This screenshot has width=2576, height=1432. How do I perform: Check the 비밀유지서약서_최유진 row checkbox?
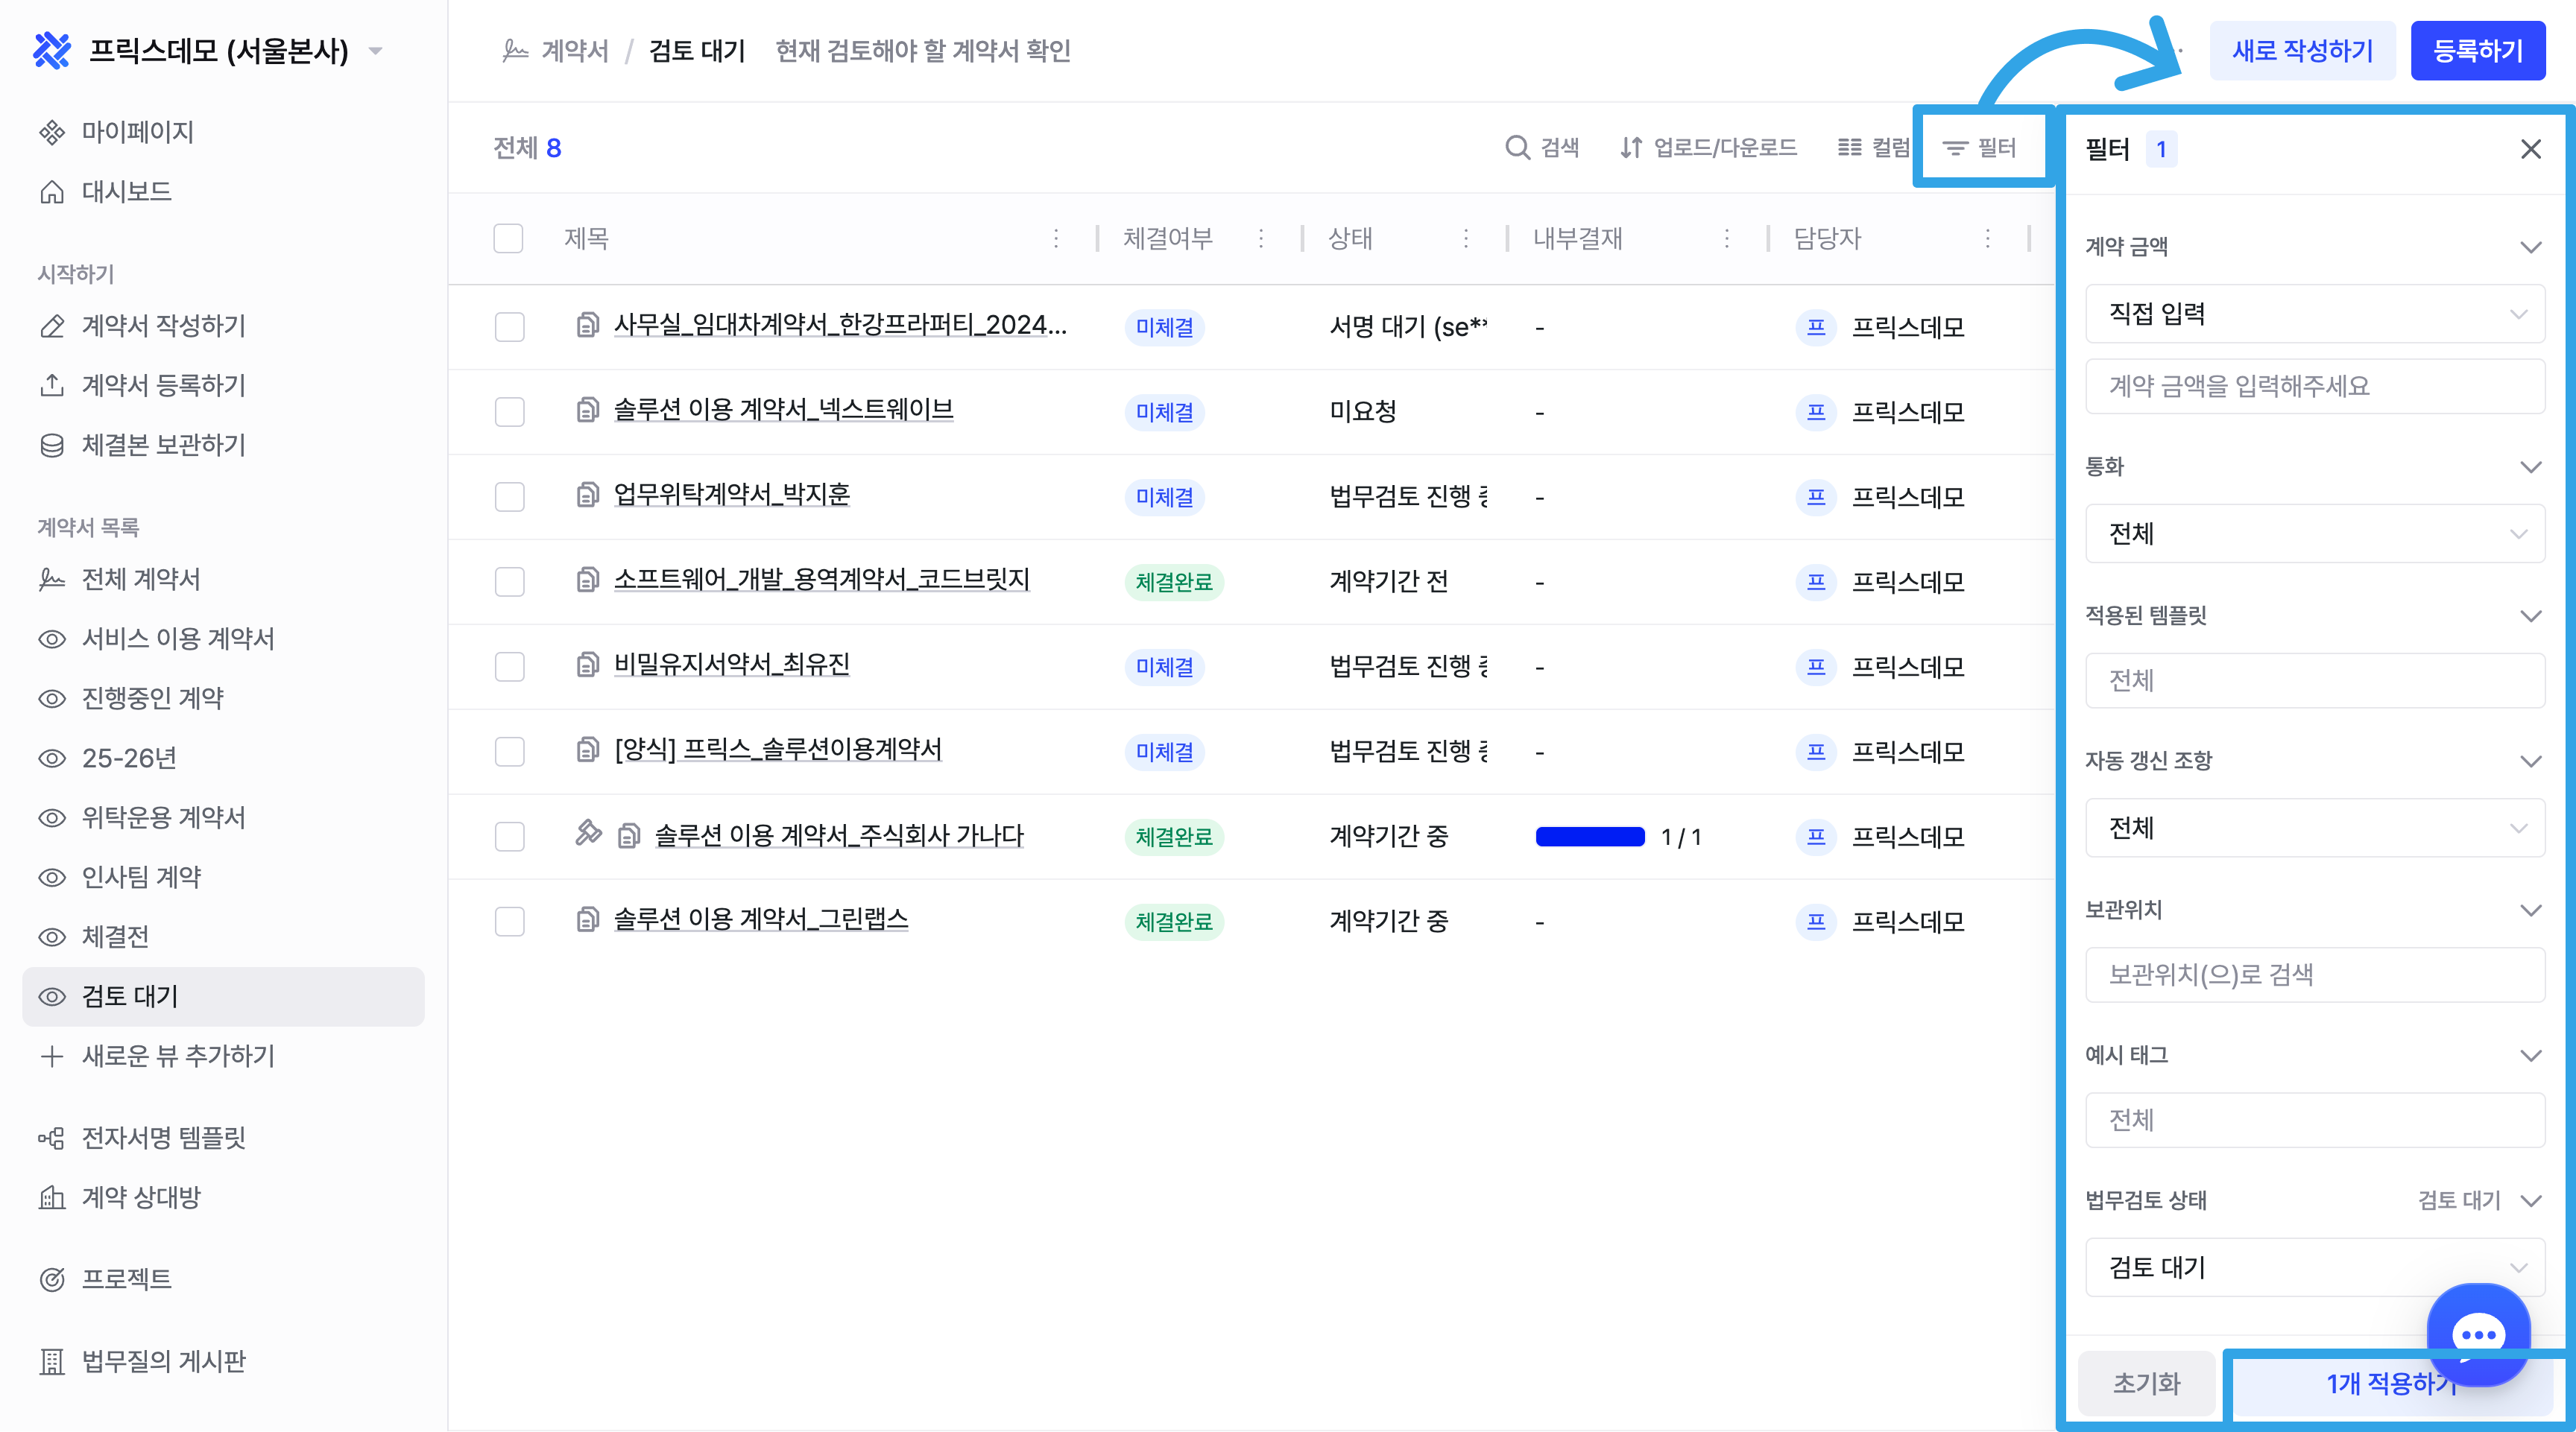tap(509, 665)
